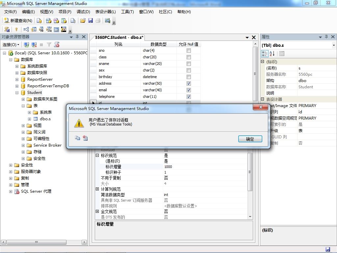337x253 pixels.
Task: Collapse the 标识规范 property group
Action: pos(97,155)
